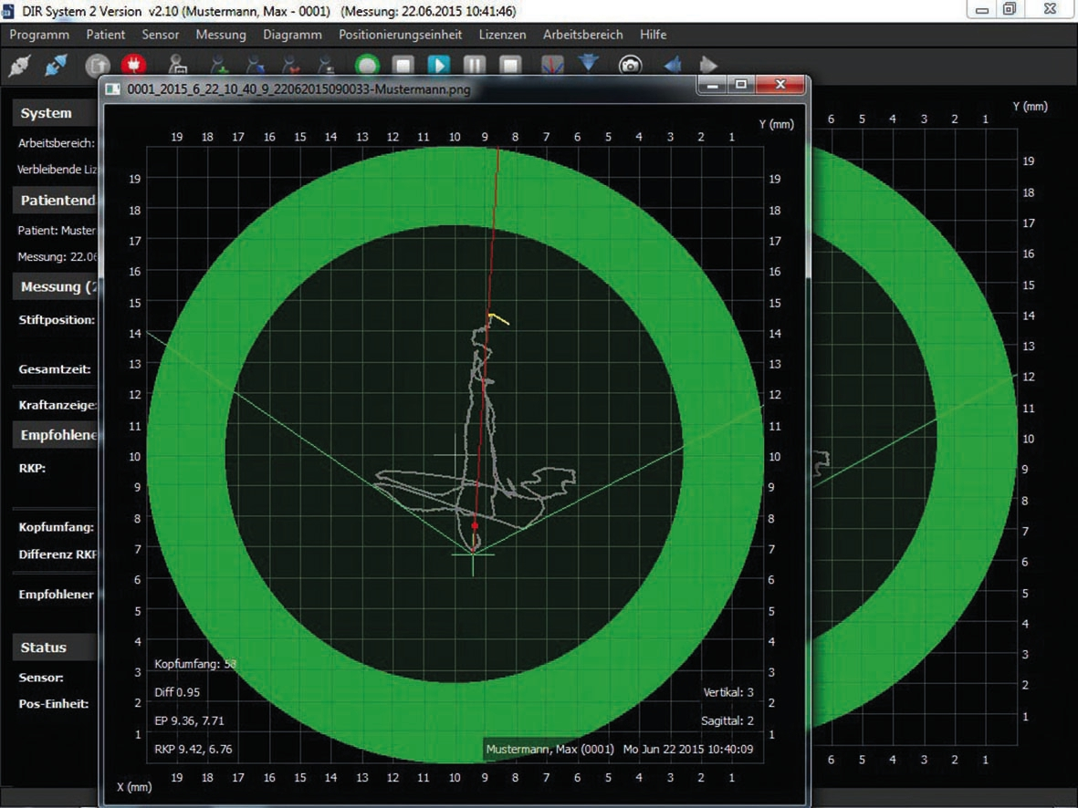Open the Arbeitsbereich menu in the menu bar
Image resolution: width=1078 pixels, height=808 pixels.
click(x=583, y=35)
